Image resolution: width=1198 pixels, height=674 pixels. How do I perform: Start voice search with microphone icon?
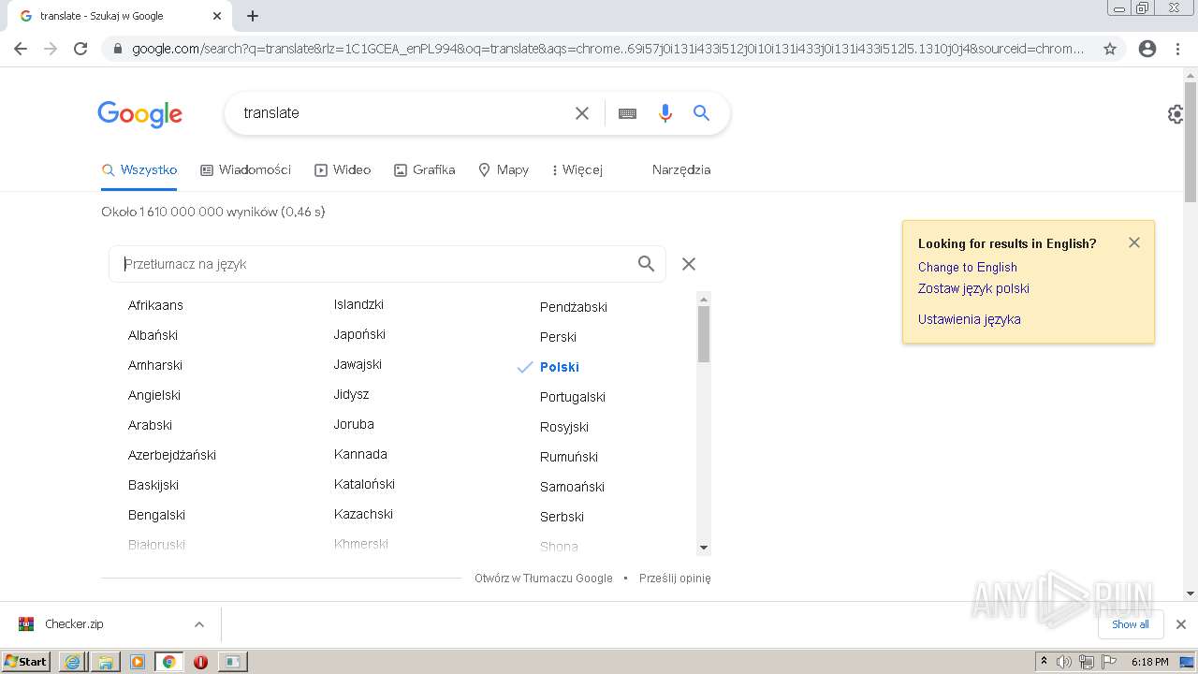click(x=665, y=113)
